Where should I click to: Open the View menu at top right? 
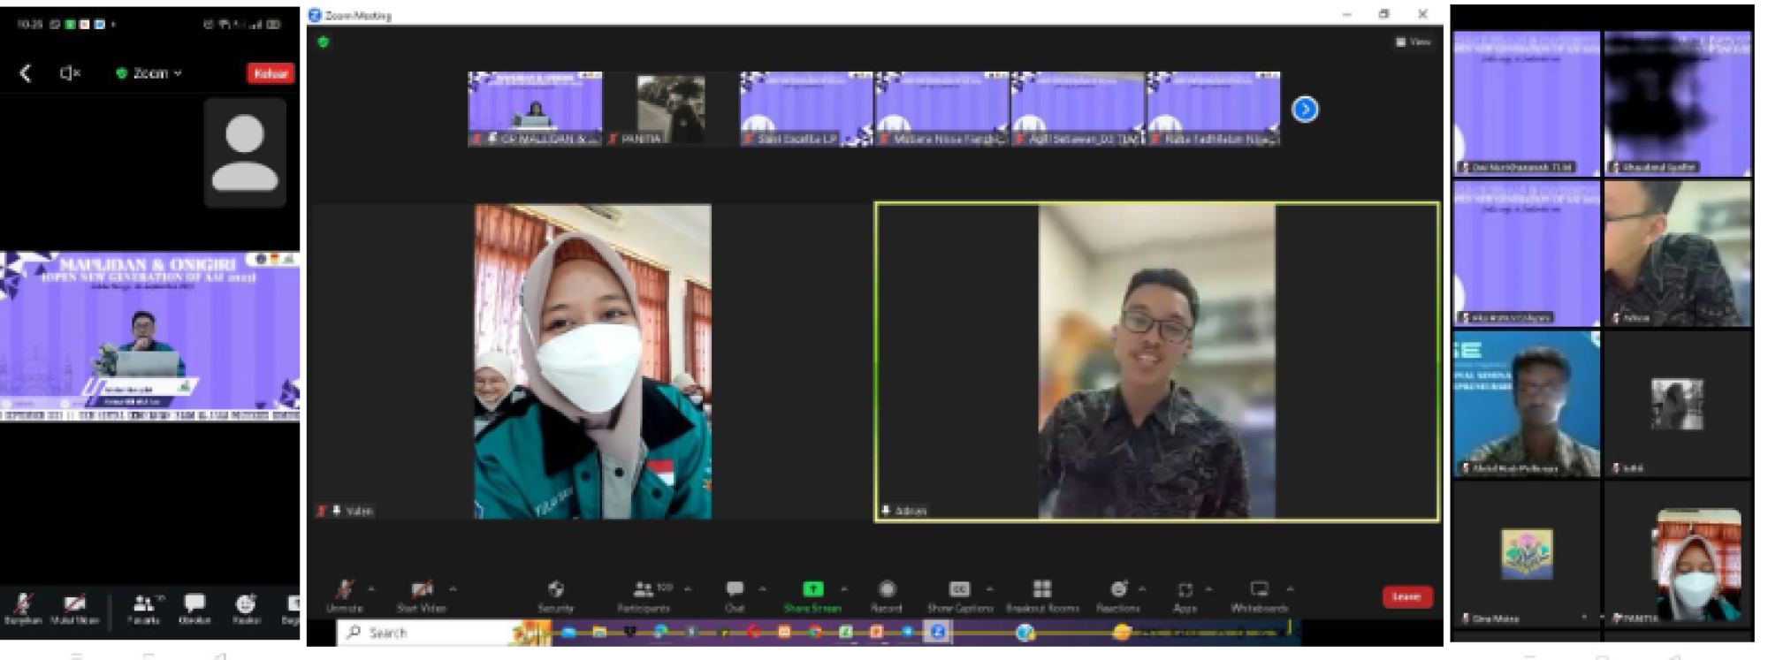[1414, 42]
